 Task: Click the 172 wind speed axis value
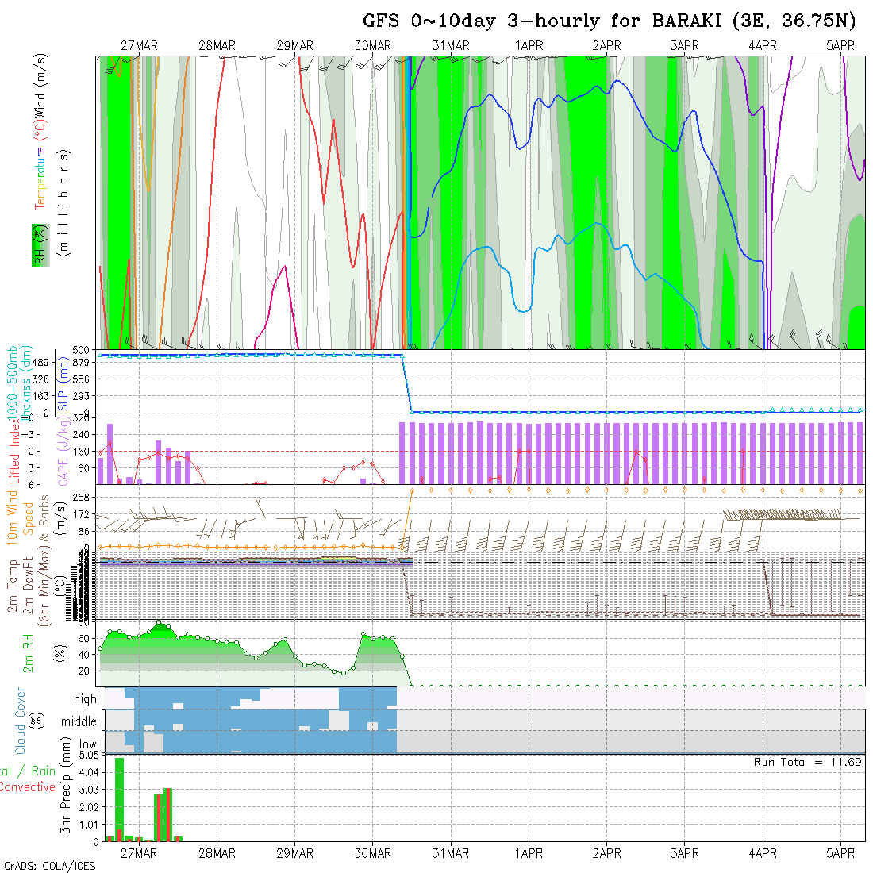(x=81, y=514)
